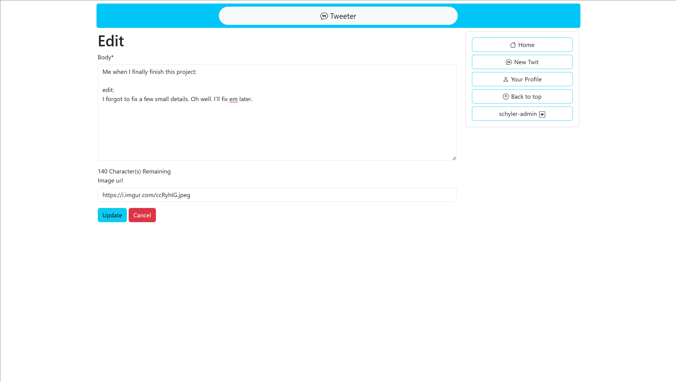Click the Tweeter speech bubble logo icon
This screenshot has width=676, height=382.
coord(324,16)
